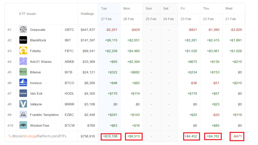The width and height of the screenshot is (258, 145).
Task: Click the FBTC ticker symbol
Action: 69,51
